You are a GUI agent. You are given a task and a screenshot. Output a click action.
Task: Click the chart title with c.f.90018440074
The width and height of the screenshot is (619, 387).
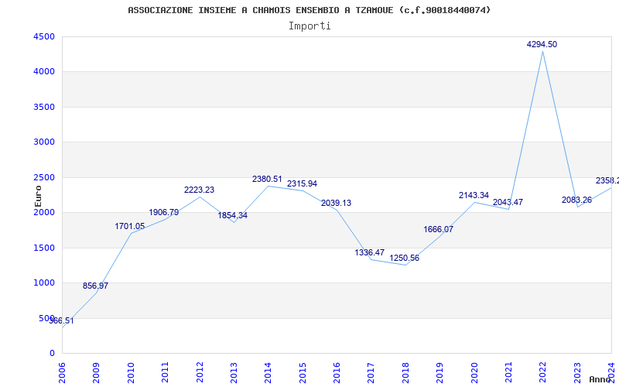click(x=309, y=10)
